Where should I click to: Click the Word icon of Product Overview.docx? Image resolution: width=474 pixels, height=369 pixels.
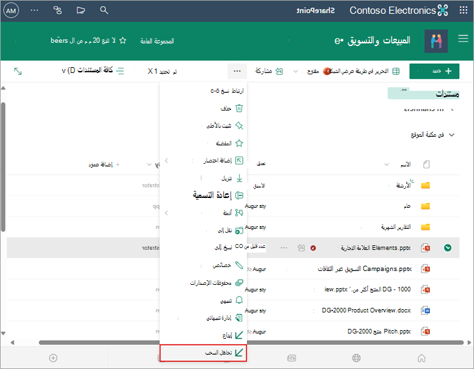point(426,310)
